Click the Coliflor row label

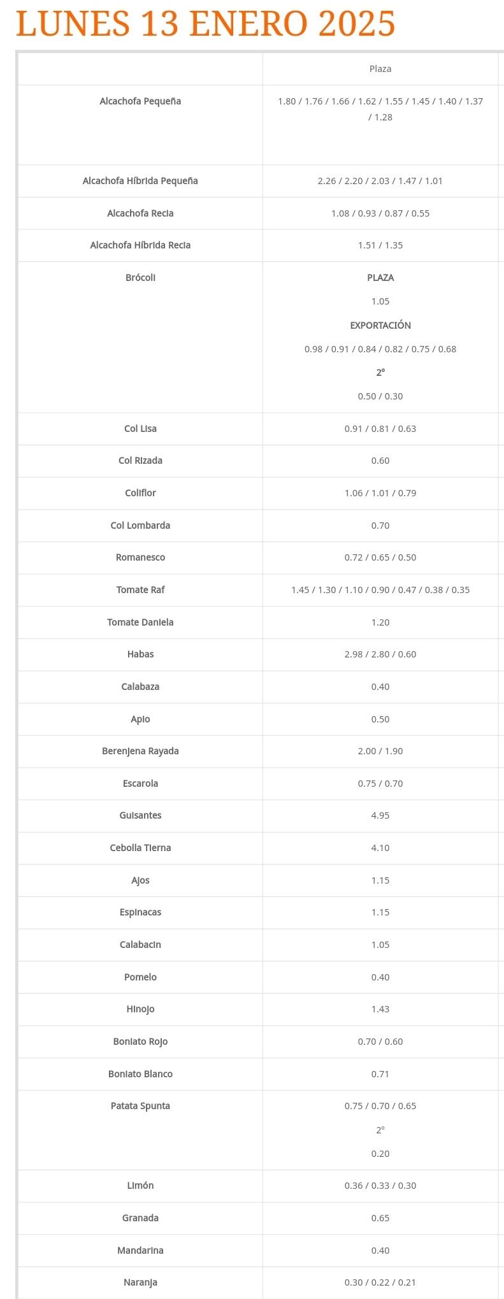pos(140,493)
